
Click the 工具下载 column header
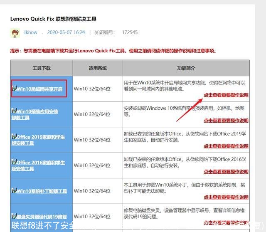[x=42, y=68]
